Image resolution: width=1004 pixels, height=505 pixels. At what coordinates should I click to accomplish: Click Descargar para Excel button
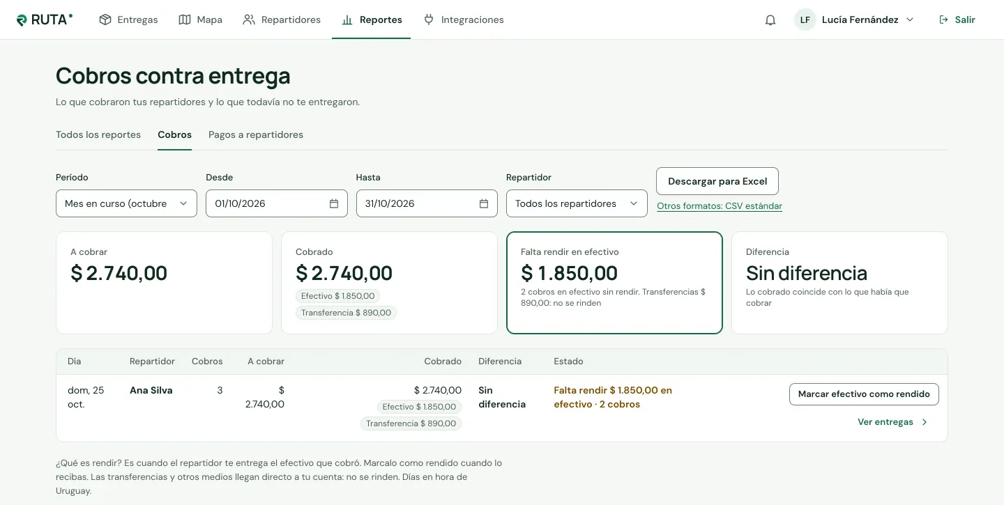tap(717, 181)
